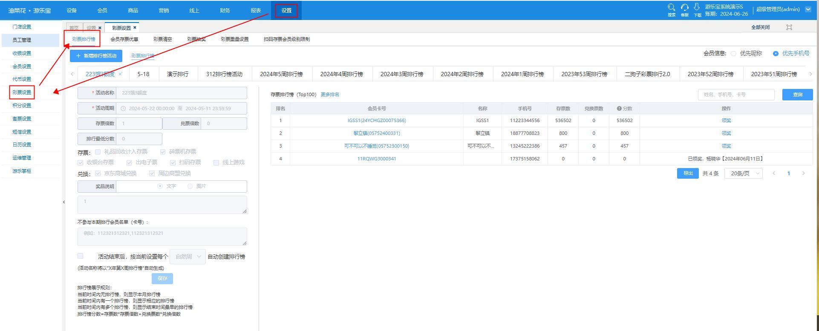This screenshot has height=331, width=819.
Task: Click the 存票倍数 input field
Action: click(139, 123)
